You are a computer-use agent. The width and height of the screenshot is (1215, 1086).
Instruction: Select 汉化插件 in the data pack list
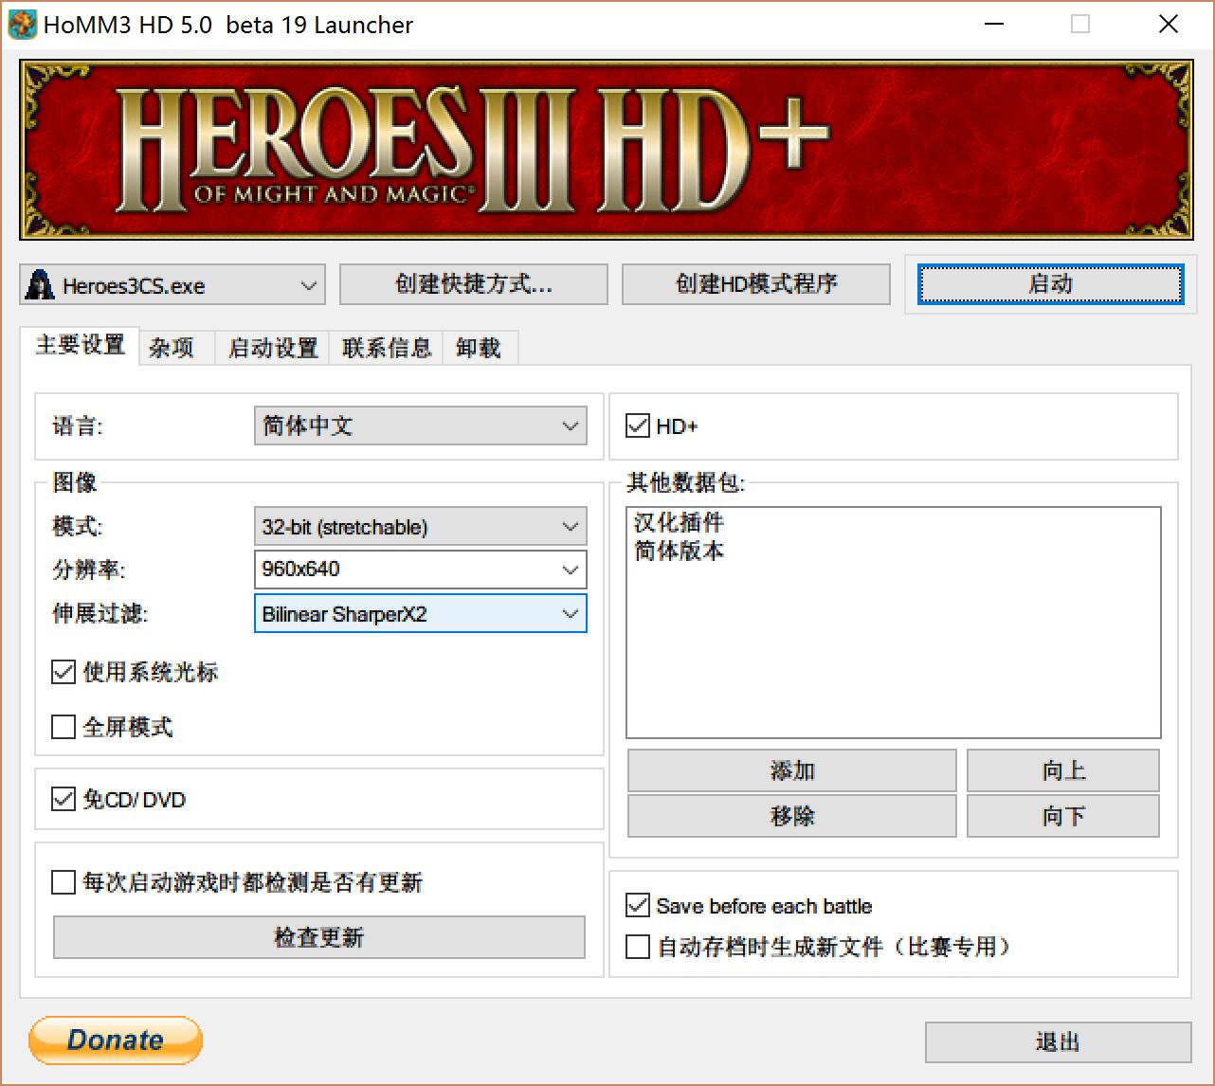[679, 522]
